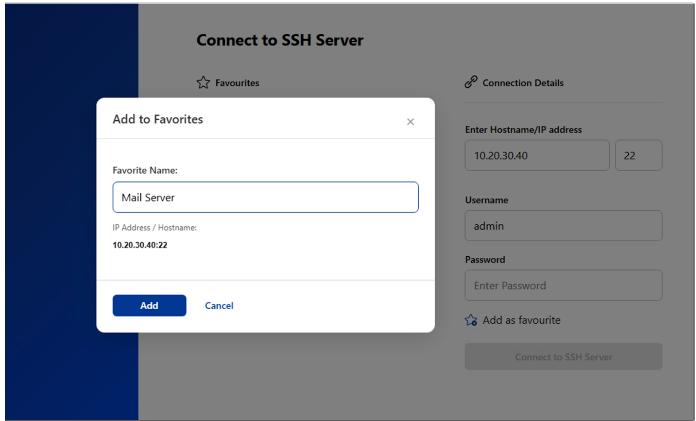
Task: Focus the Favorite Name text field
Action: pos(265,197)
